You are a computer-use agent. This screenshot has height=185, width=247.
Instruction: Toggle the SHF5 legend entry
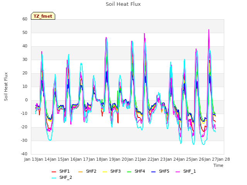pyautogui.click(x=160, y=171)
